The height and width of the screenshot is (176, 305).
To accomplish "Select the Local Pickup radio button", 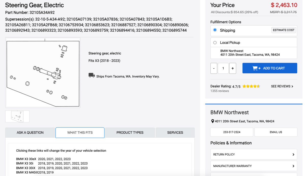I will click(x=215, y=42).
